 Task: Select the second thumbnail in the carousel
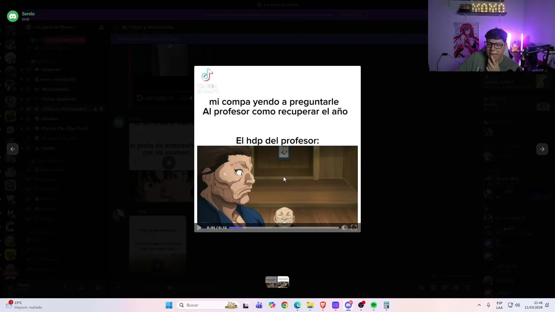(x=283, y=282)
